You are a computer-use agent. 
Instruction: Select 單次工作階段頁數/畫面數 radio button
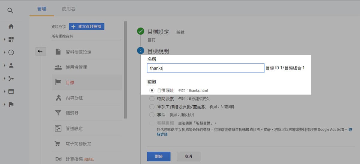152,107
